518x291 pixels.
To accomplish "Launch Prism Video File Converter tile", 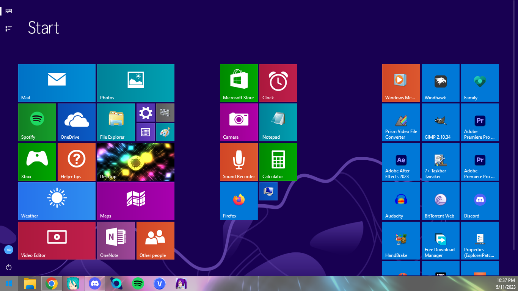I will point(401,122).
